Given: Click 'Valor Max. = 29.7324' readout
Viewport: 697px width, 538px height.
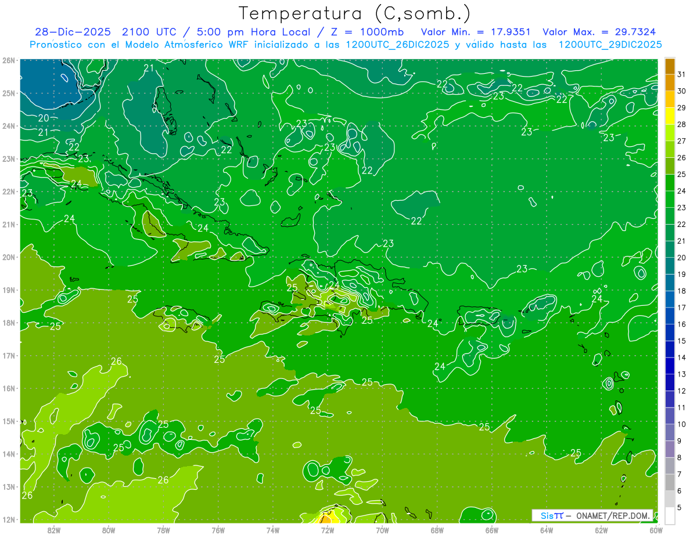Looking at the screenshot, I should (x=600, y=32).
